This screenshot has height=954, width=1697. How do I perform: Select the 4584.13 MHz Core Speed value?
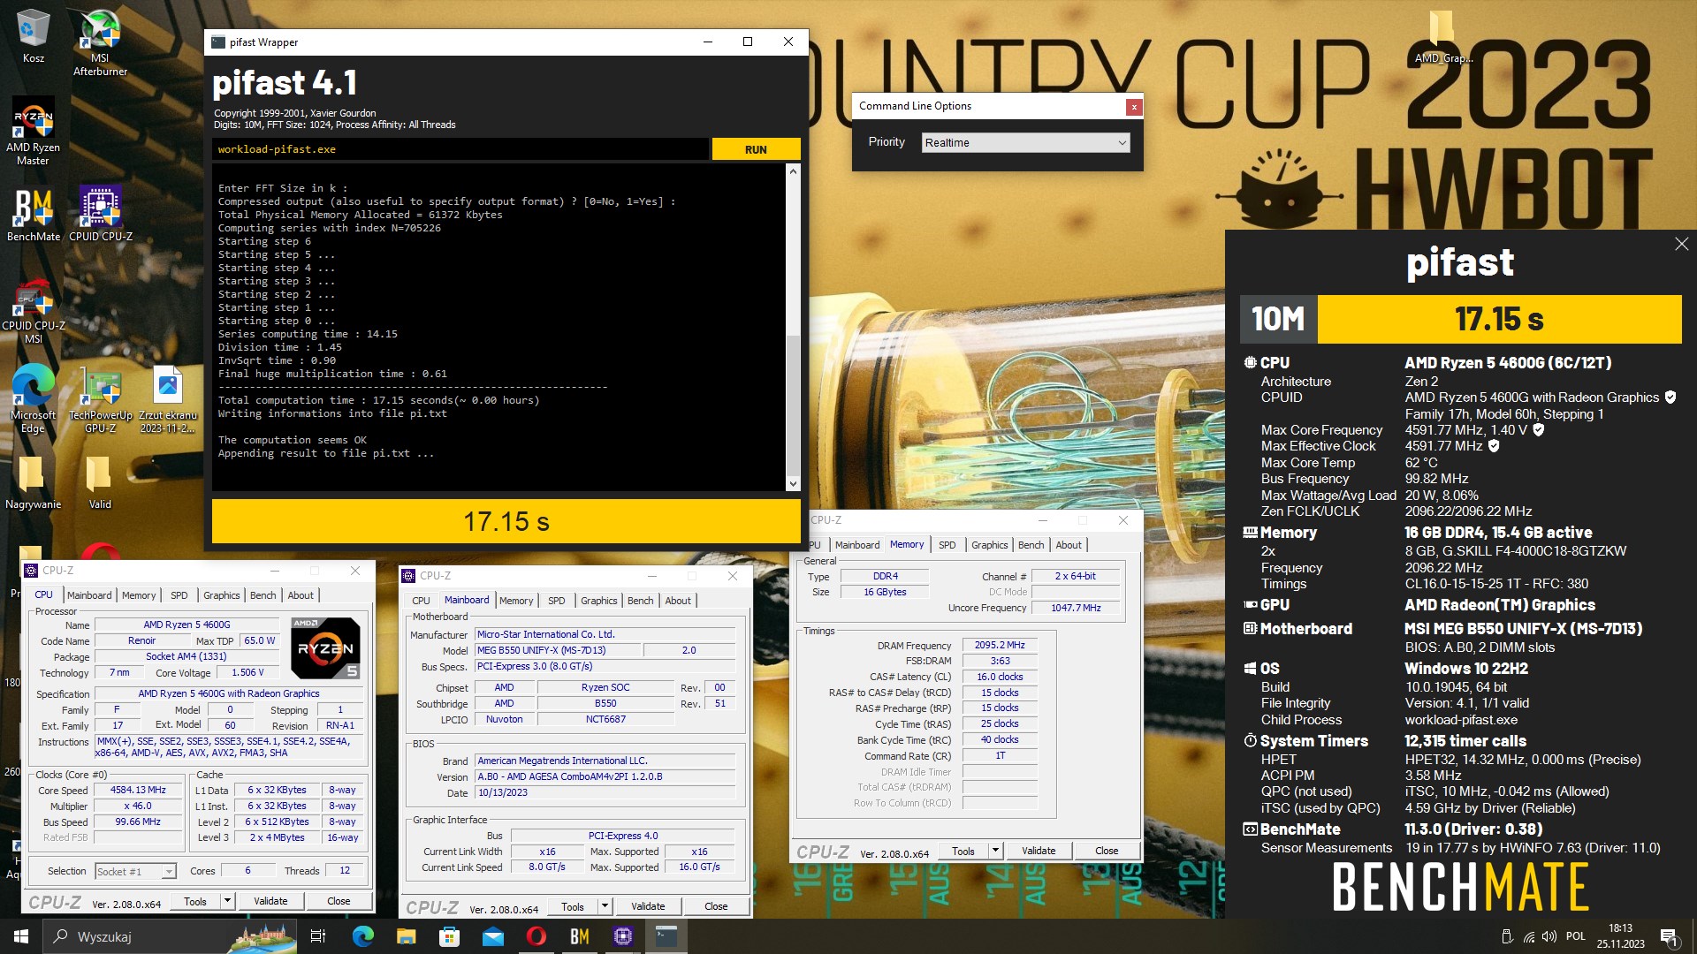(138, 790)
